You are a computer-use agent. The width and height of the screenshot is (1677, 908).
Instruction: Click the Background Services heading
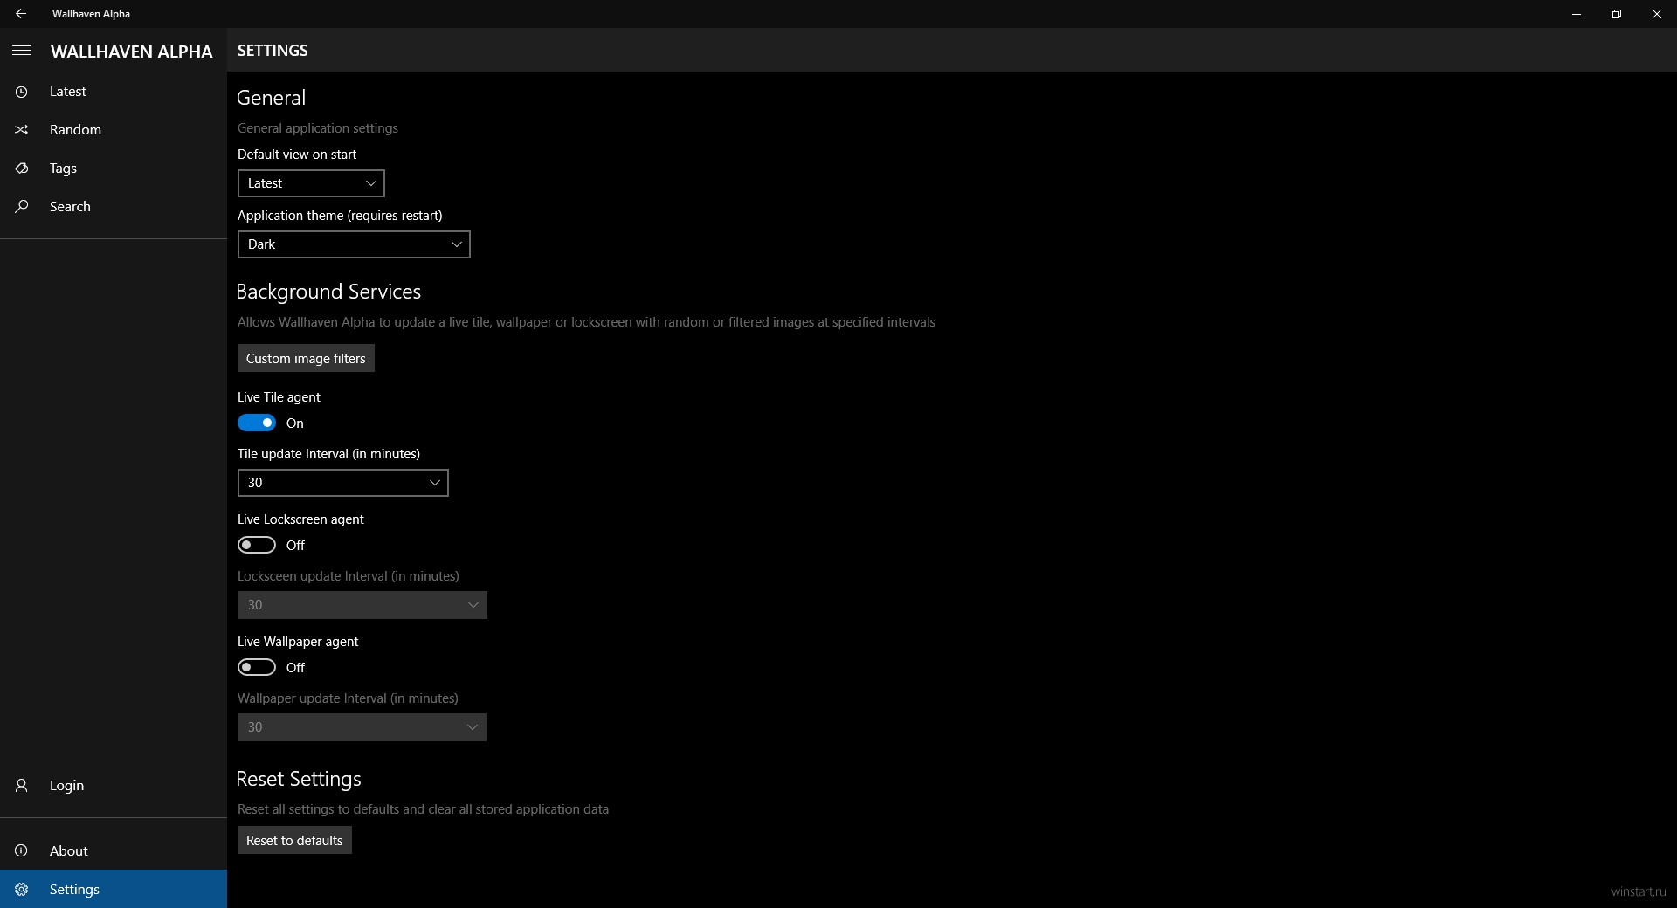click(x=328, y=292)
